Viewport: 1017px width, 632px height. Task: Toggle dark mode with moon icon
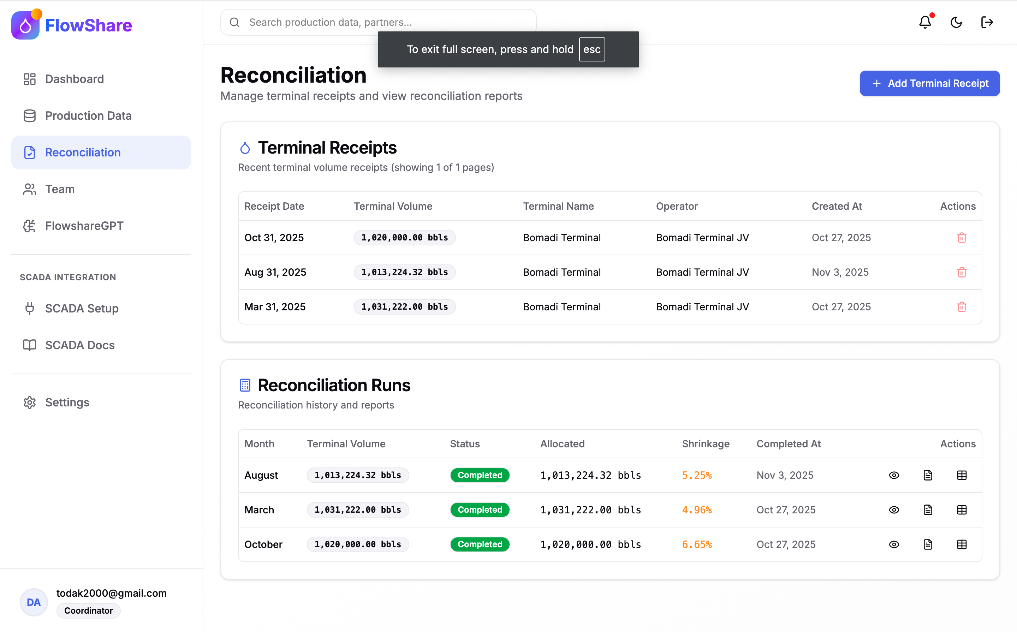pos(956,22)
